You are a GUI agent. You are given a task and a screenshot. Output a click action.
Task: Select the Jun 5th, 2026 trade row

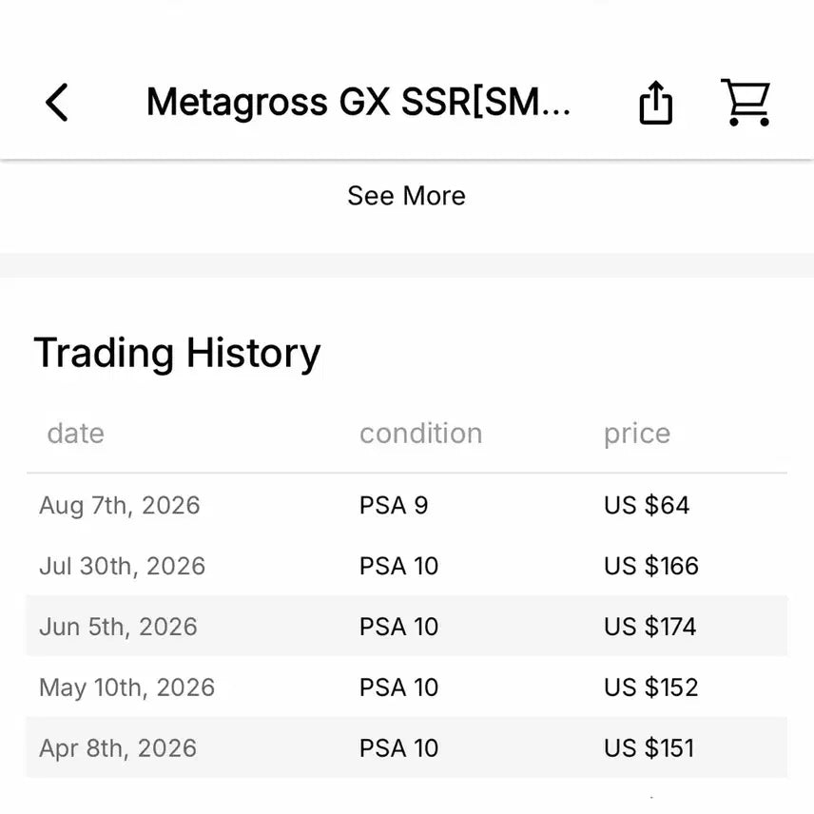click(407, 626)
